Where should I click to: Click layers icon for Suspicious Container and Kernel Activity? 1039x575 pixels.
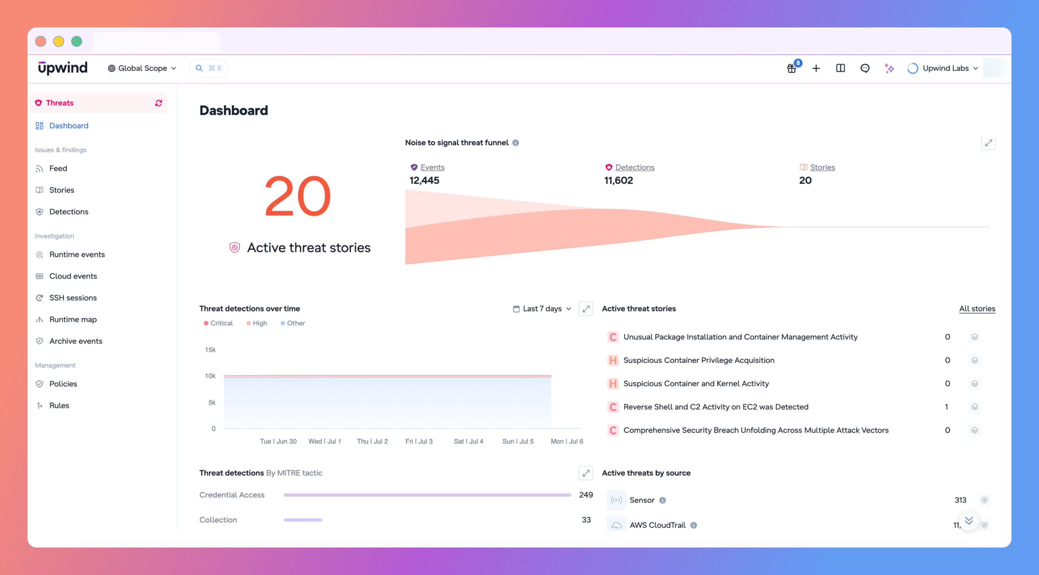tap(974, 384)
